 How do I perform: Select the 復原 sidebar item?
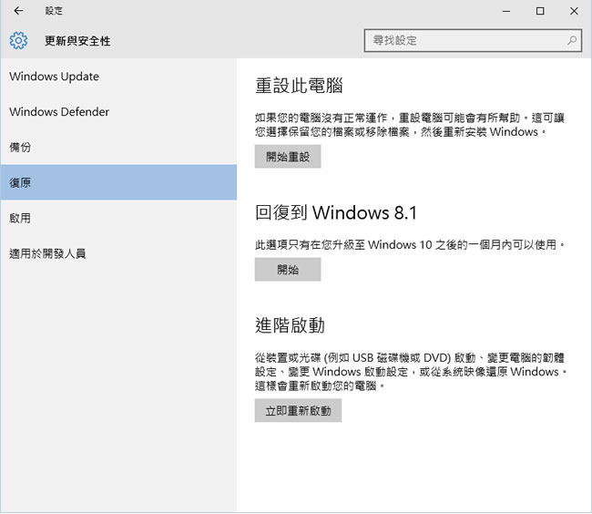pos(20,183)
